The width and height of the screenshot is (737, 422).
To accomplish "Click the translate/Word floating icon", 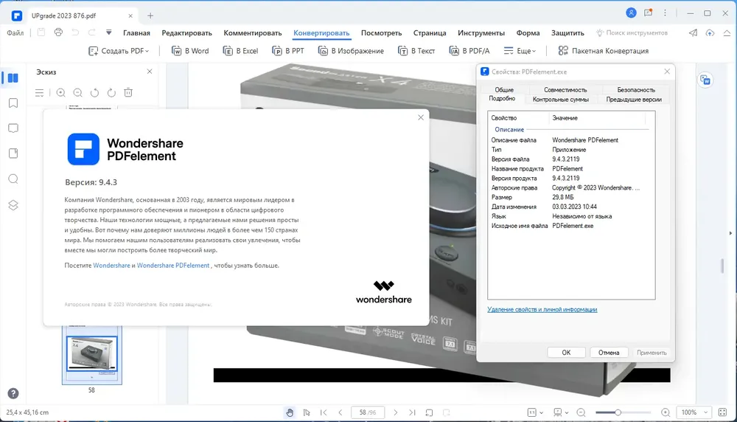I will [705, 80].
